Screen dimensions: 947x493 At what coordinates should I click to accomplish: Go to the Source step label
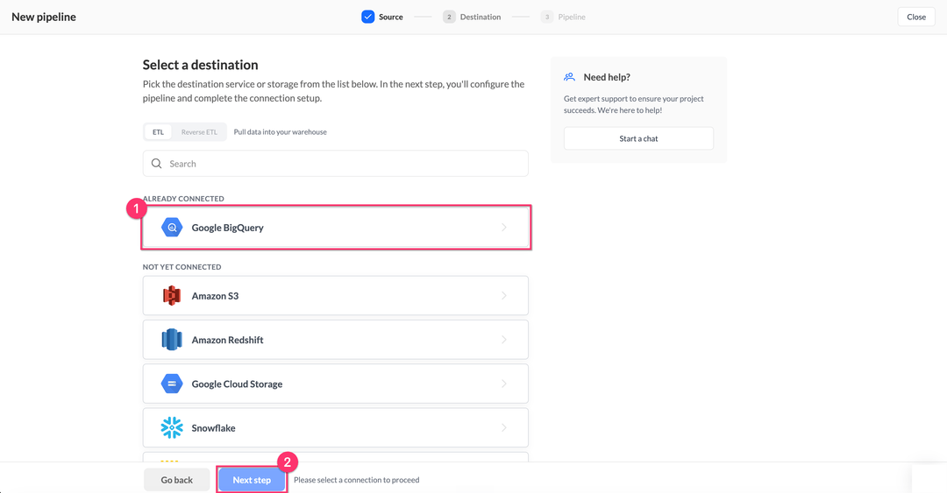[391, 17]
